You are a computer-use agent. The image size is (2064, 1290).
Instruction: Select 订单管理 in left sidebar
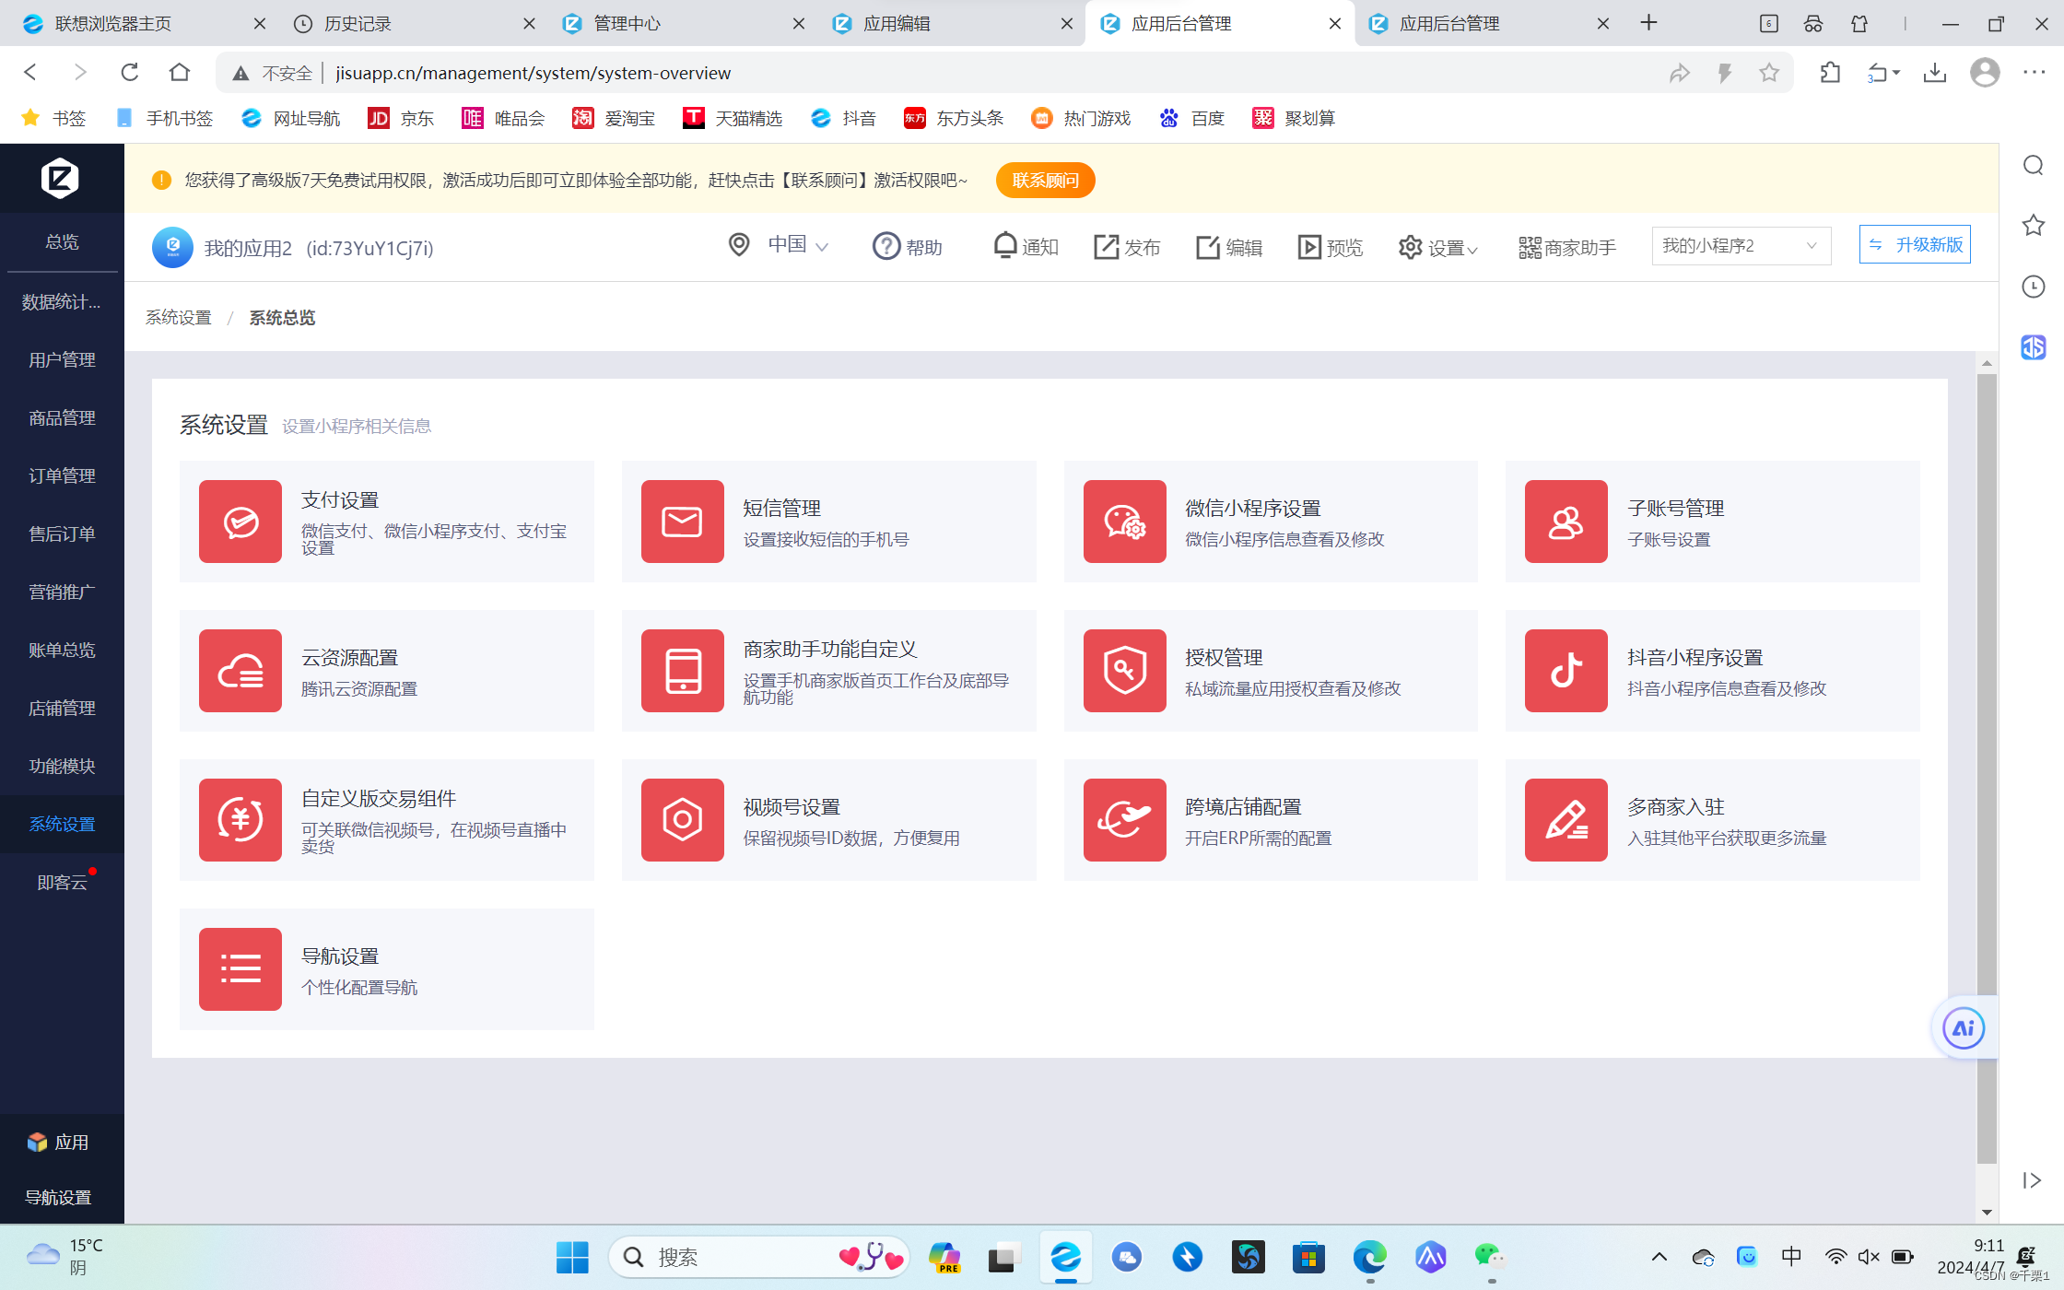point(62,475)
